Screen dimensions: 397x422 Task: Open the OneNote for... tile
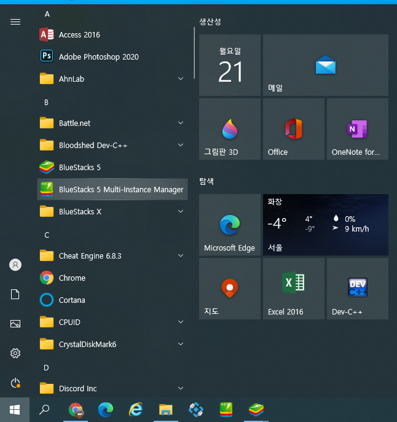(x=358, y=129)
